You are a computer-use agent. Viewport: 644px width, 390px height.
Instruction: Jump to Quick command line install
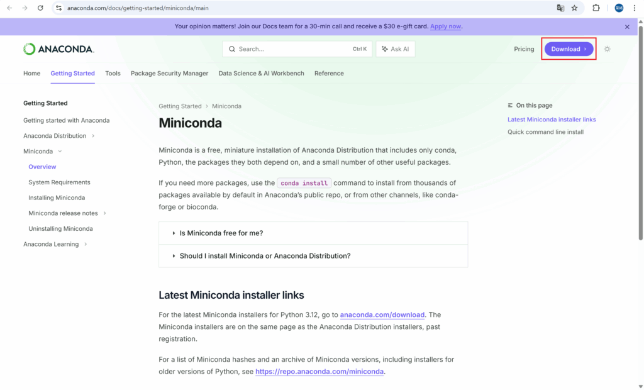545,132
